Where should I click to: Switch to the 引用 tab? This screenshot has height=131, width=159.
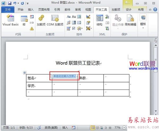pos(57,10)
